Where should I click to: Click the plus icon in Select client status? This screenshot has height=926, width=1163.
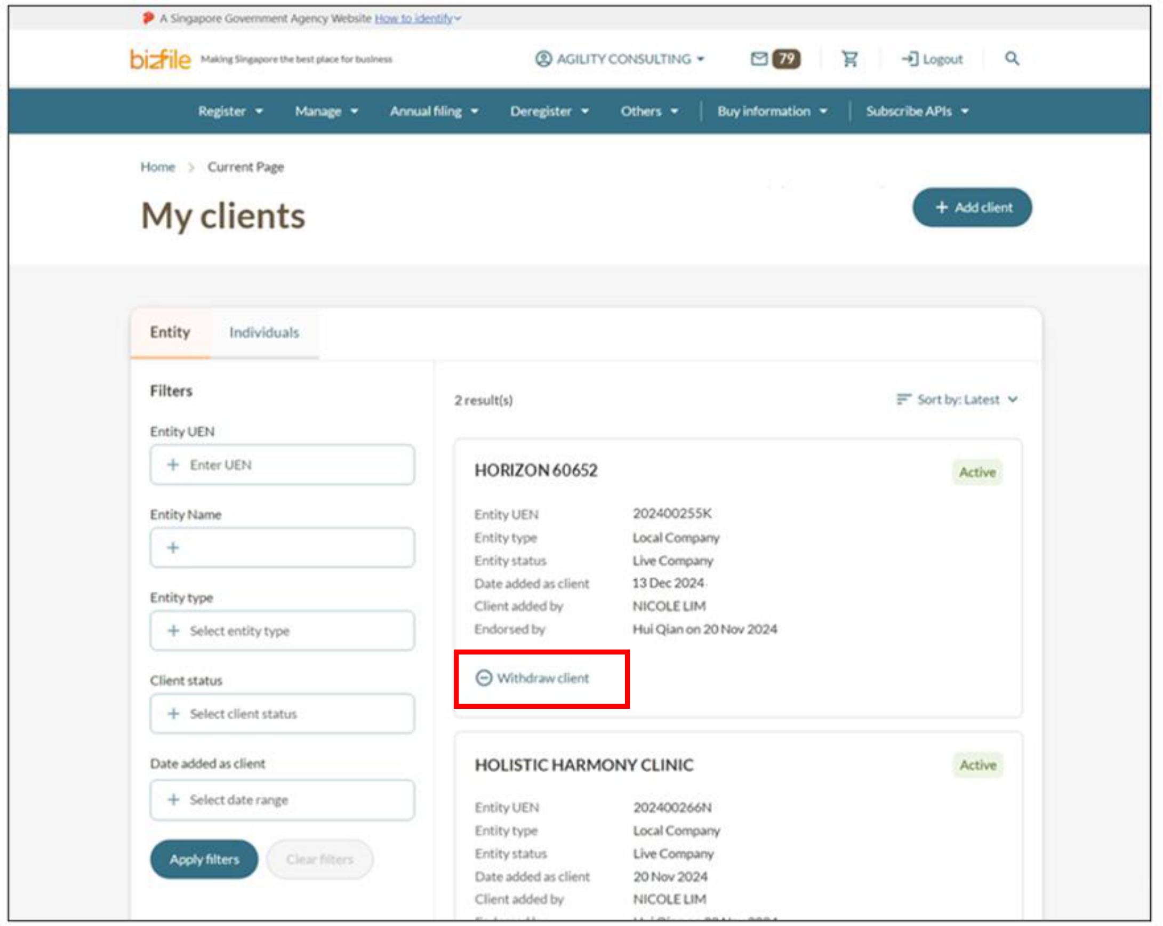173,713
